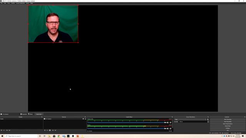Select the webcam video in the preview
246x138 pixels.
(x=53, y=24)
